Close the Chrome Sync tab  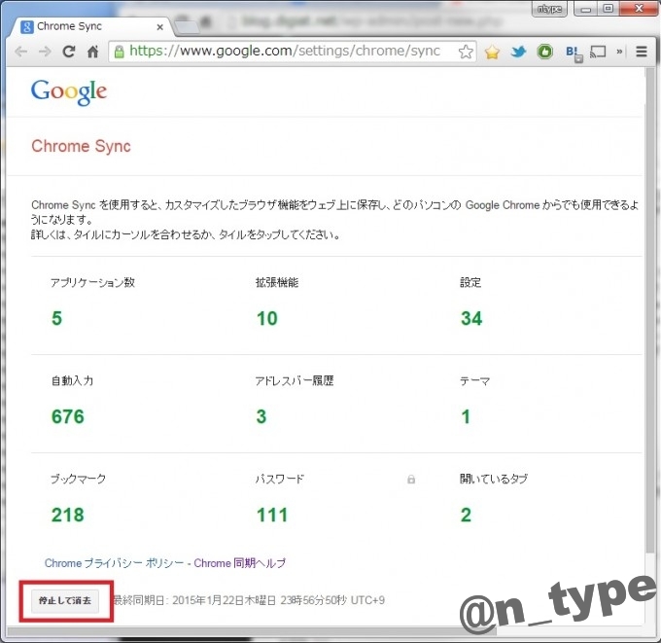pyautogui.click(x=159, y=27)
